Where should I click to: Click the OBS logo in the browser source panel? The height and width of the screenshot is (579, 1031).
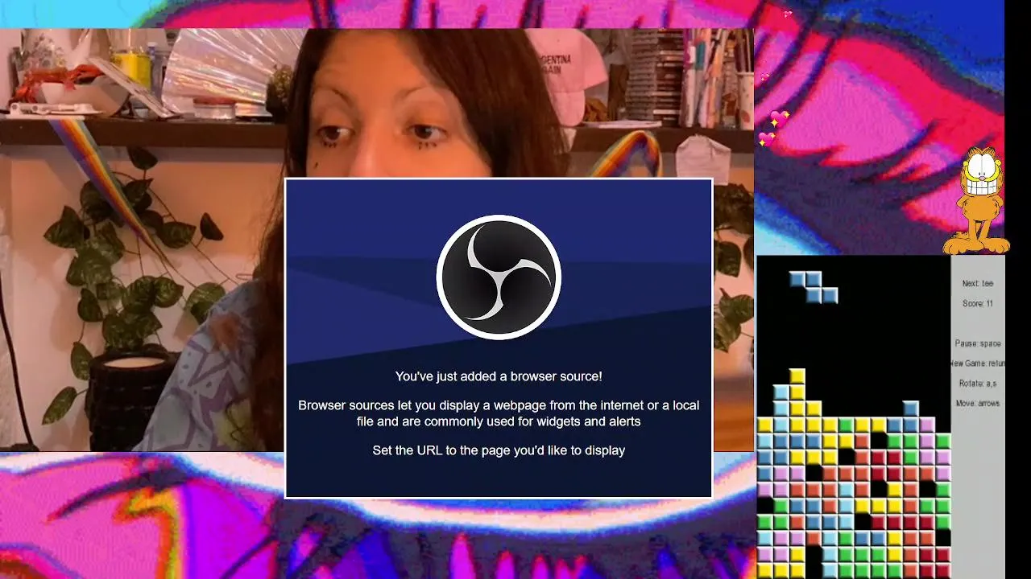[499, 277]
